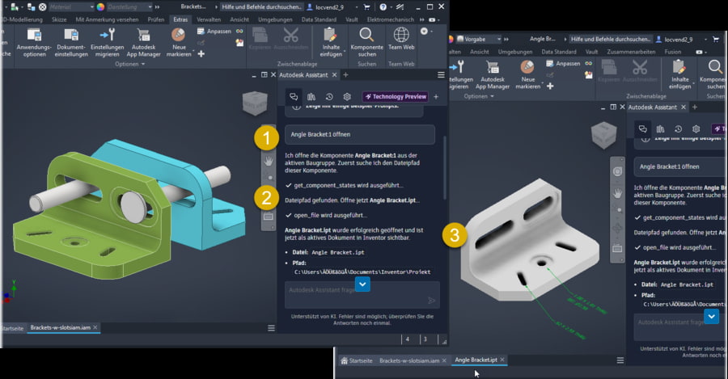This screenshot has height=379, width=728.
Task: Click blue scroll-down chevron in right Assistant chat
Action: 712,317
